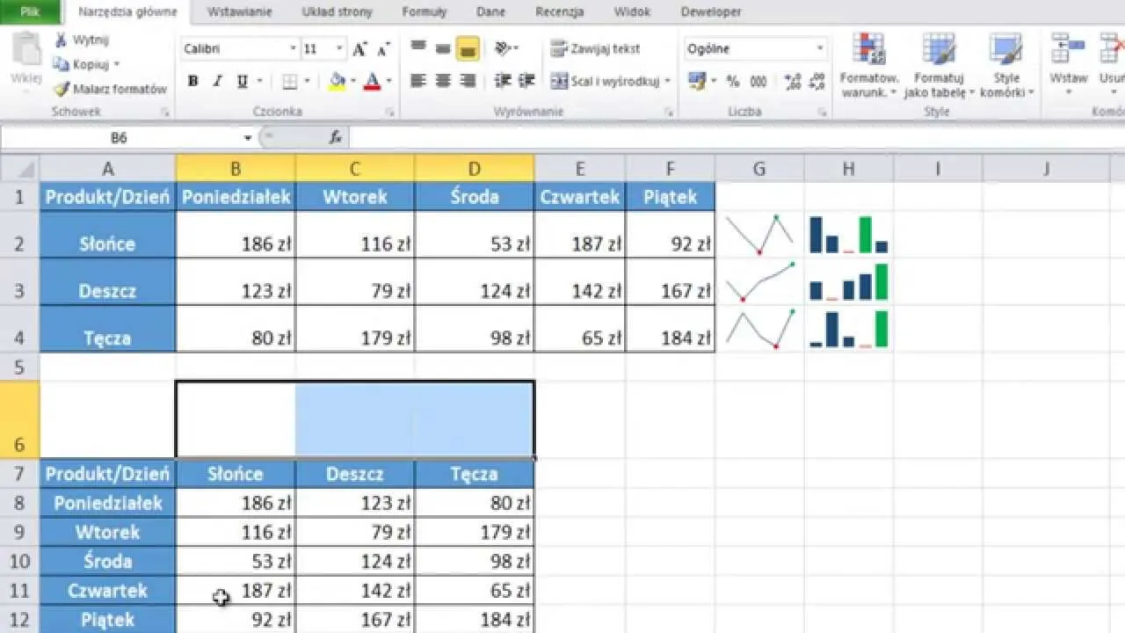Switch to the Dane tab

(x=490, y=12)
